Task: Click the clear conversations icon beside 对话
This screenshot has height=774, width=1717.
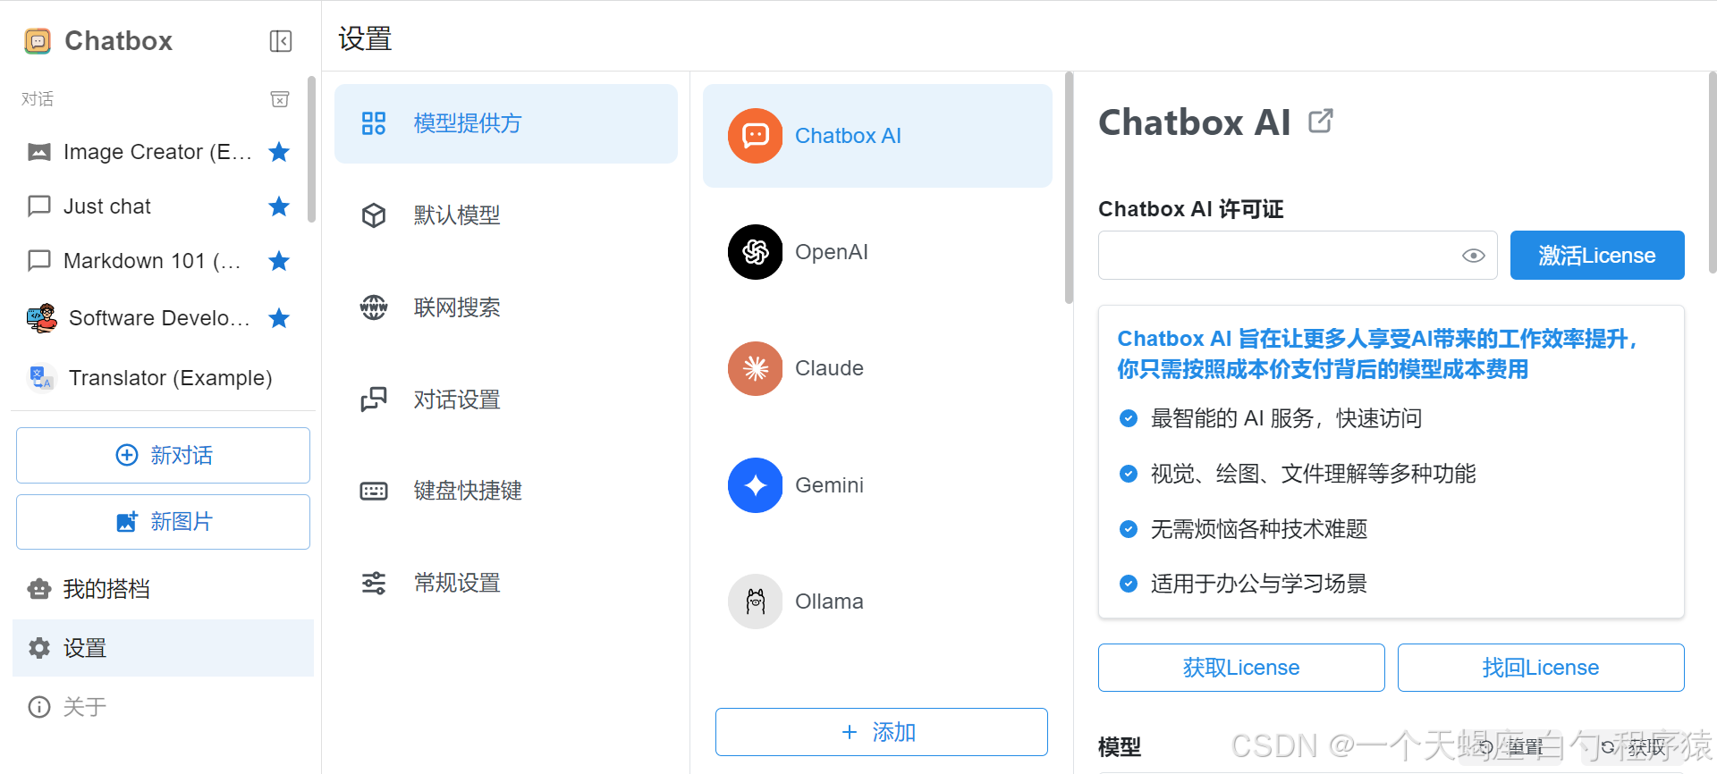Action: 280,98
